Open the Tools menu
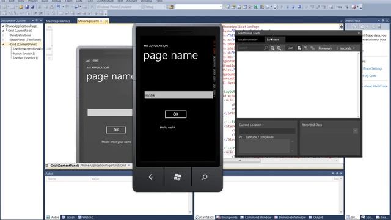 90,1
